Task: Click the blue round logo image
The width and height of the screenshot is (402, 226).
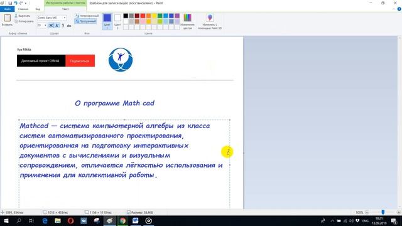Action: pyautogui.click(x=121, y=60)
